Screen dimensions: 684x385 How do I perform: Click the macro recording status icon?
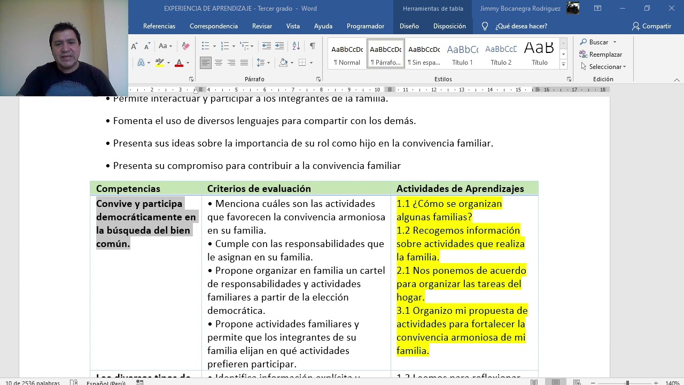point(139,382)
